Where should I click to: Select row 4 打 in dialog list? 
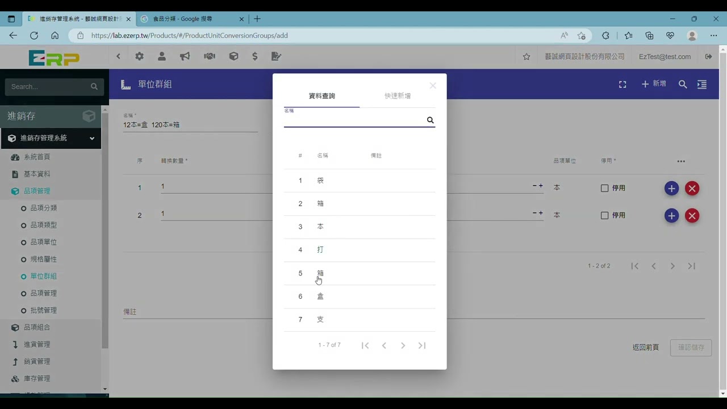[360, 250]
